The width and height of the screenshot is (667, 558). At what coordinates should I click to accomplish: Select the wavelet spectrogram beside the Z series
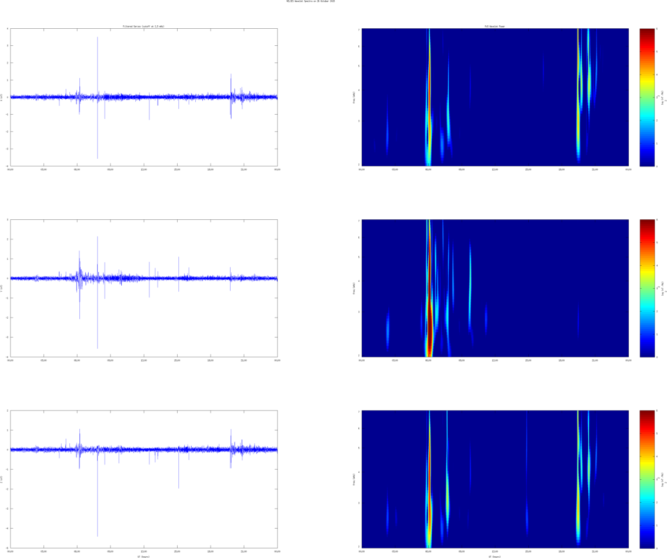[495, 479]
